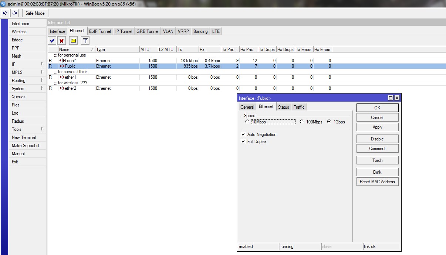The image size is (446, 255).
Task: Switch to the VLAN tab
Action: (168, 31)
